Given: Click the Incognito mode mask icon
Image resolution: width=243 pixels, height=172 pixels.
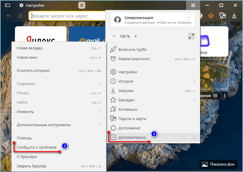Looking at the screenshot, I should (x=113, y=59).
